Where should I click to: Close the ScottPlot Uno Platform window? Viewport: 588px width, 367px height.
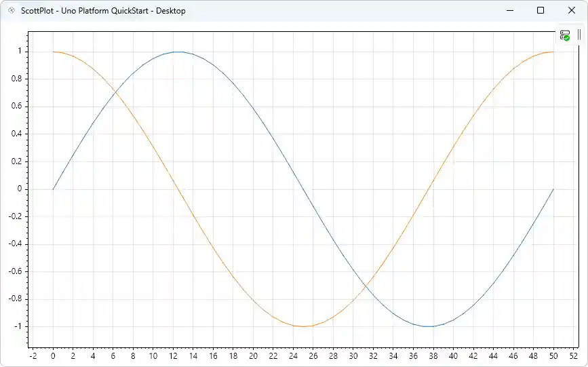[571, 10]
